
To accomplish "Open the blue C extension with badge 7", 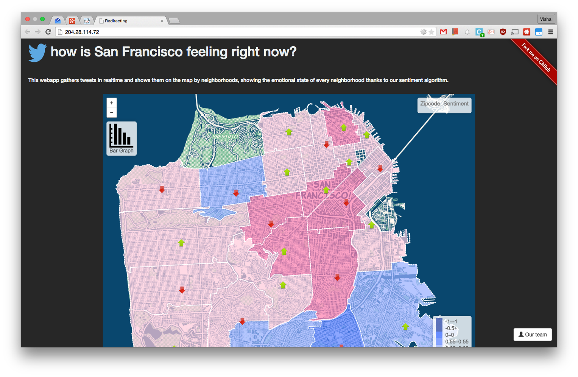I will pos(480,33).
